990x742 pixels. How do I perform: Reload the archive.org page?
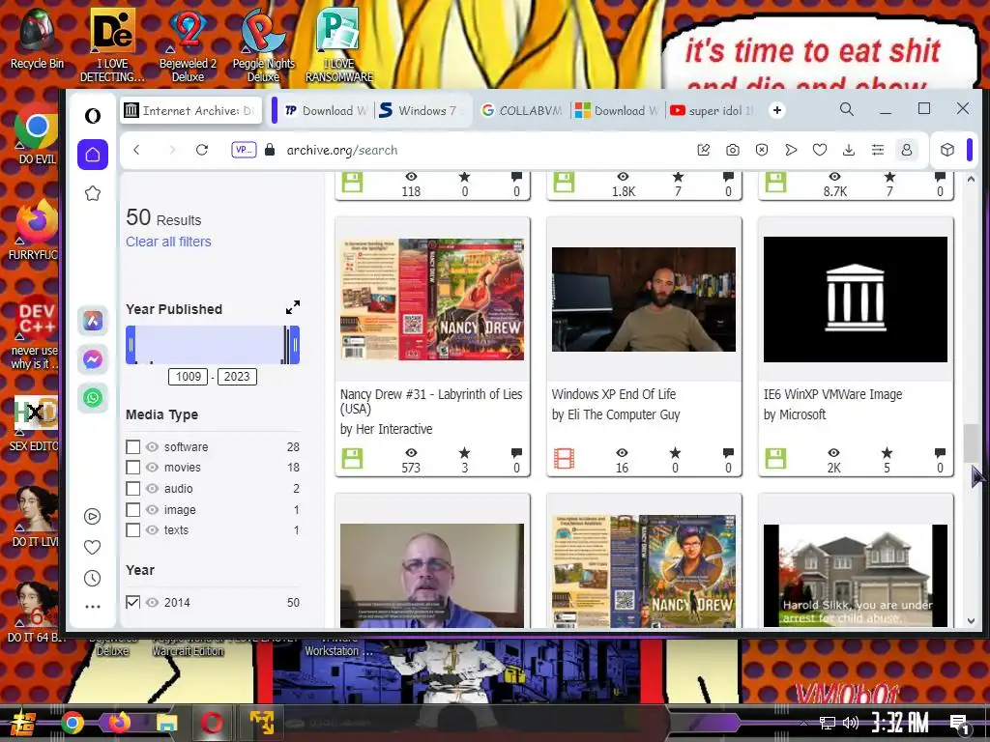(202, 150)
